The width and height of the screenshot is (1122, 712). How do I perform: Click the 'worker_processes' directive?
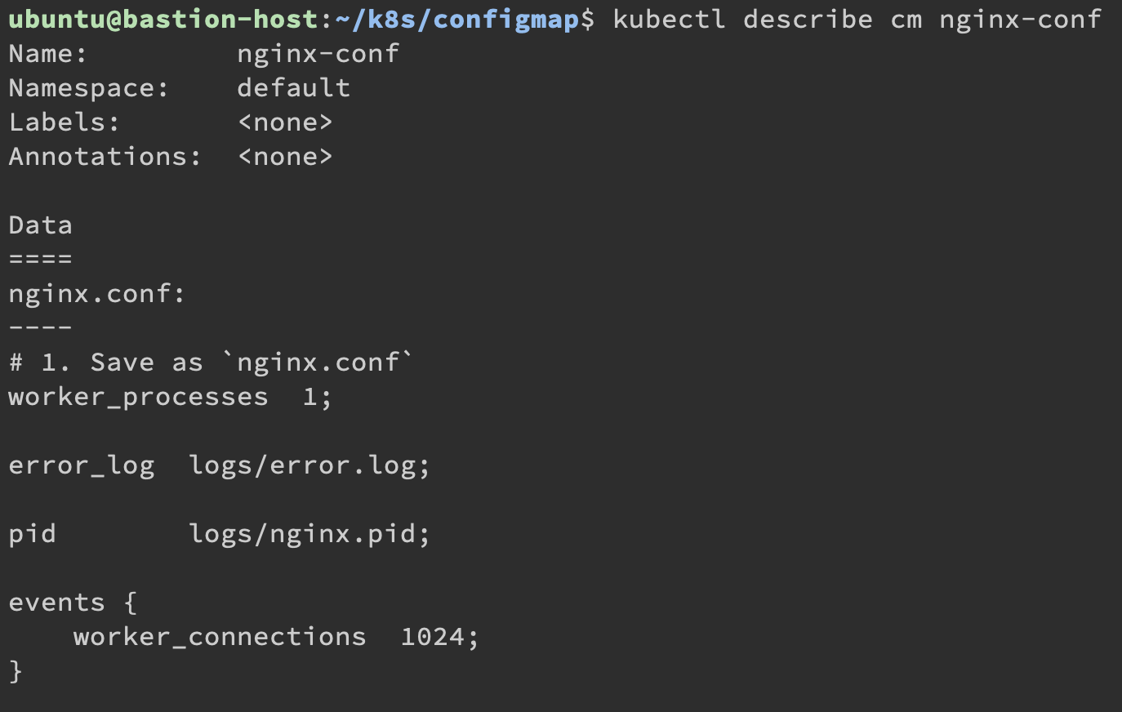138,397
